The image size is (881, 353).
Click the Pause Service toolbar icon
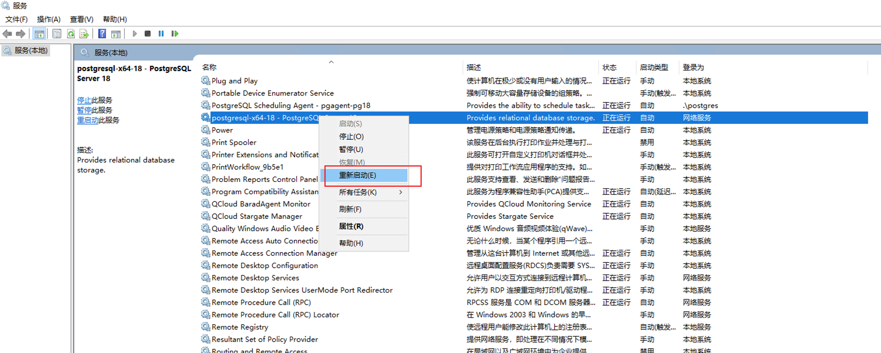161,33
